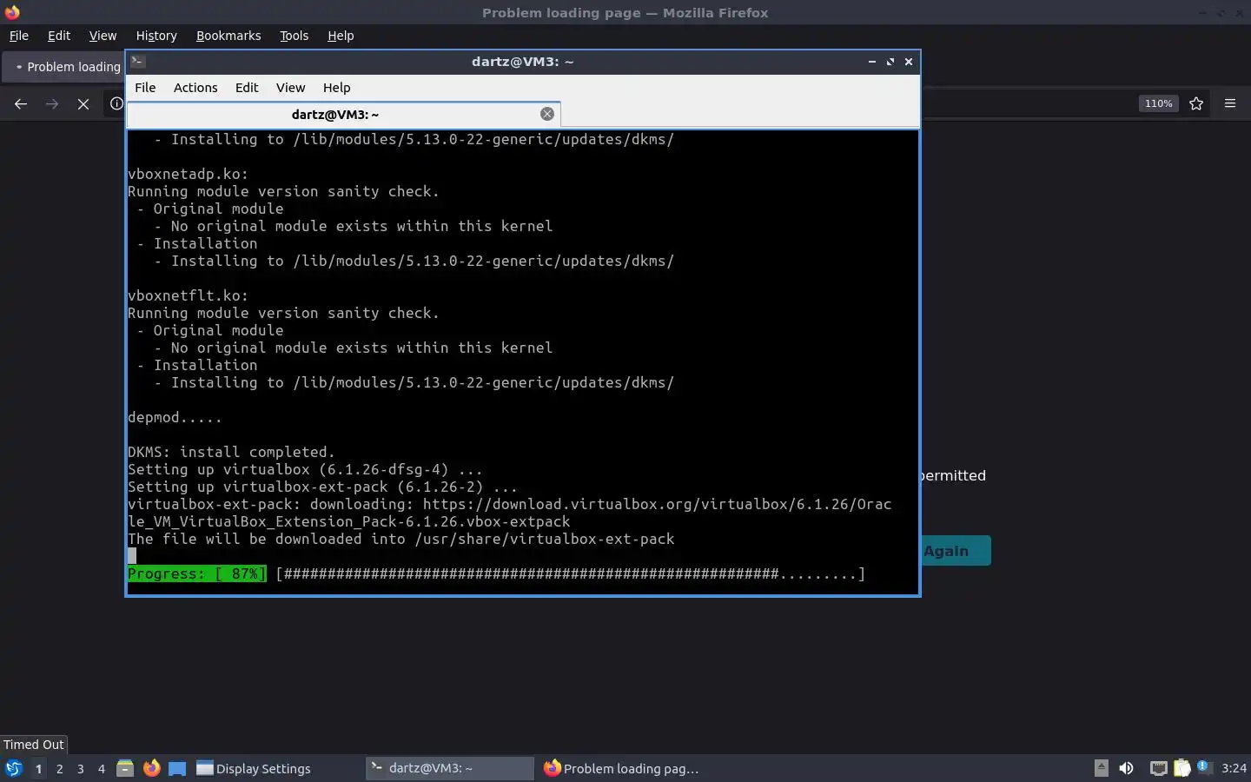Open the terminal Edit menu
Image resolution: width=1251 pixels, height=782 pixels.
(247, 88)
